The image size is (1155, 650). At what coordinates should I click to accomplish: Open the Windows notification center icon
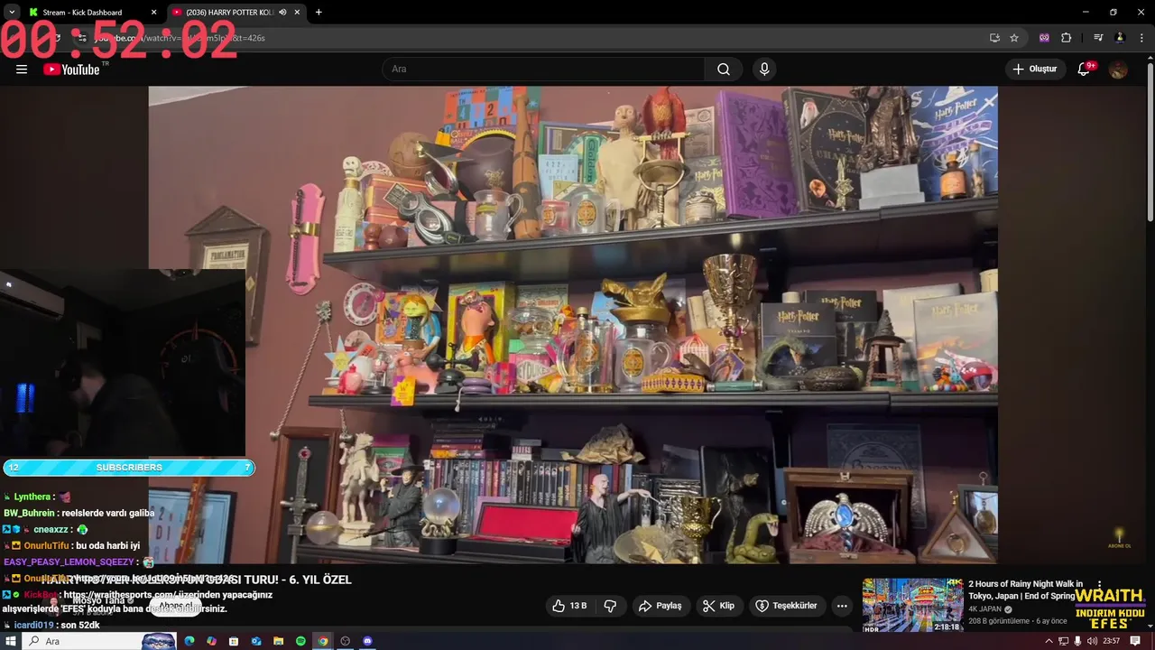click(1136, 641)
